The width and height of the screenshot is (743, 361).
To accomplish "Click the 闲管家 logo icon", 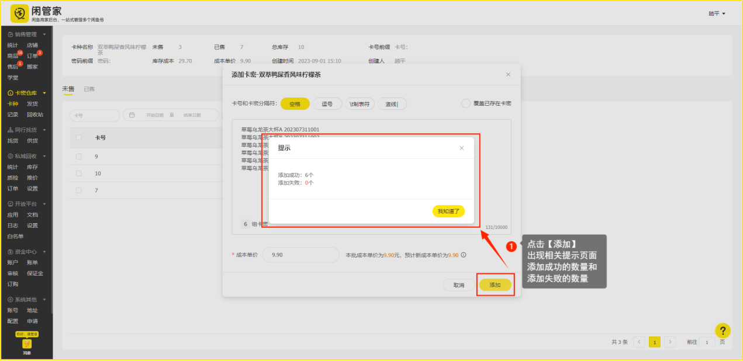I will [x=19, y=13].
